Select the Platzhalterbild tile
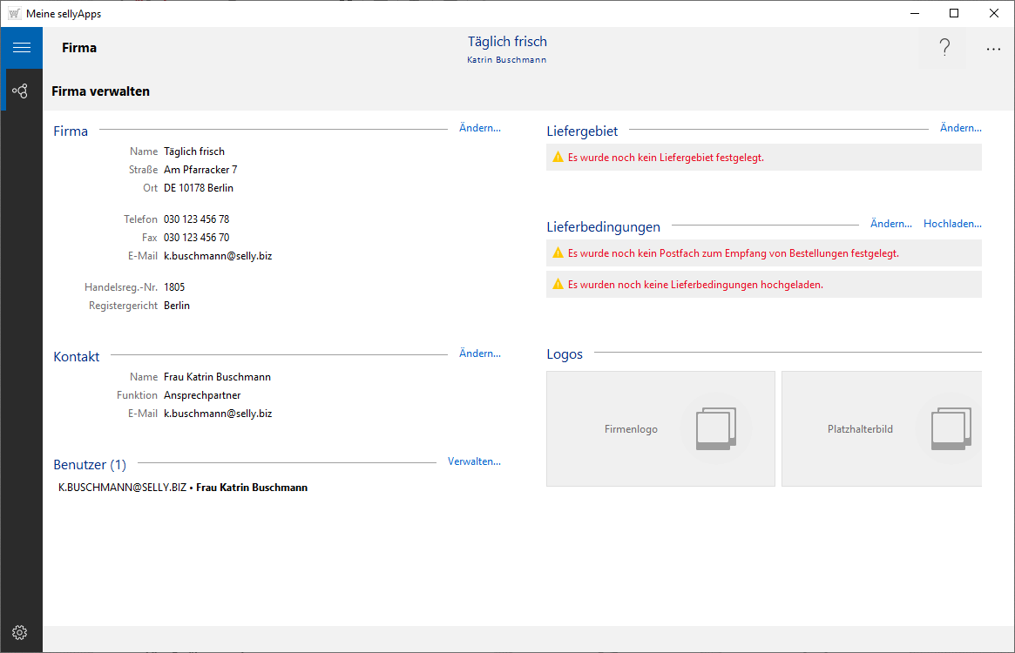The width and height of the screenshot is (1015, 653). click(x=860, y=429)
